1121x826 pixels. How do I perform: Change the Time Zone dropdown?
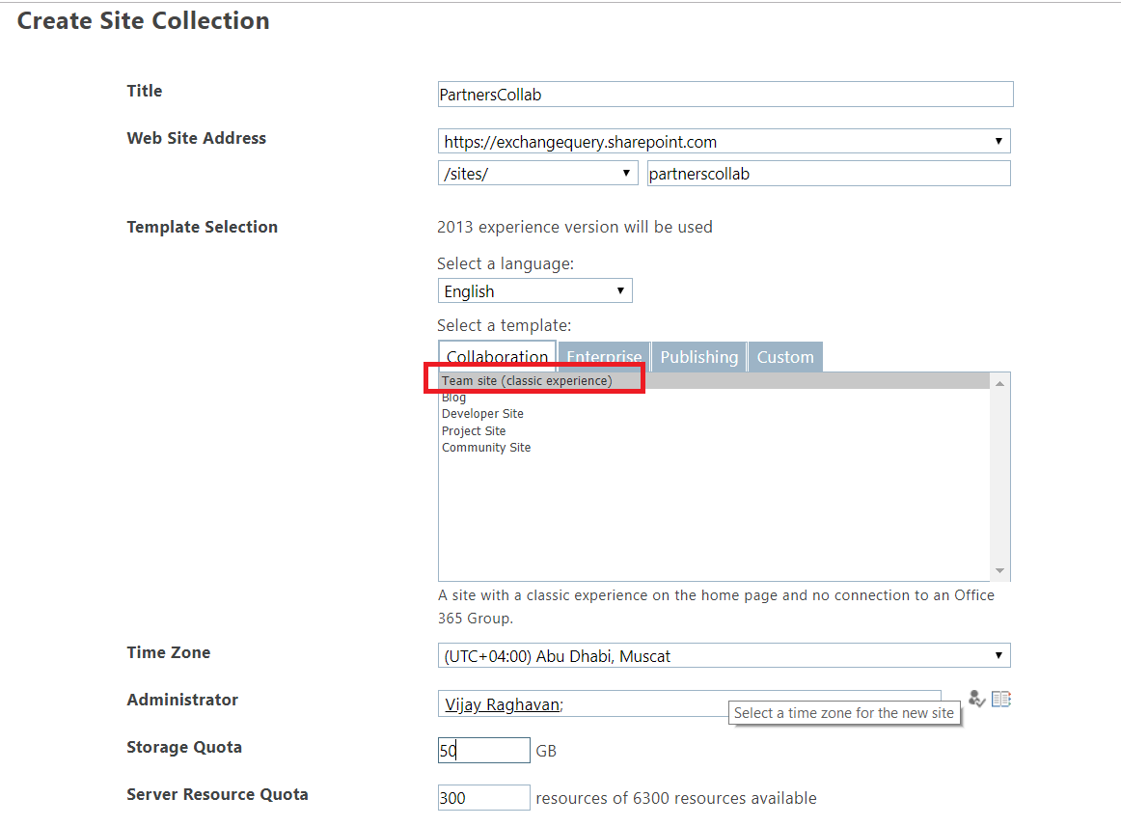[998, 654]
